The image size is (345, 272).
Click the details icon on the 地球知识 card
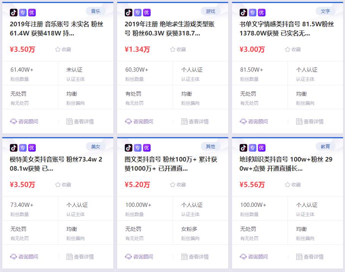tap(299, 256)
